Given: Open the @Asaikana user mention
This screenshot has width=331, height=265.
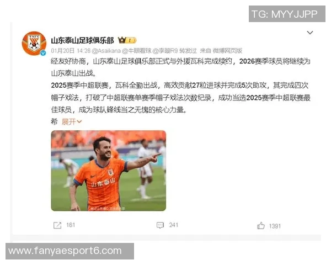Looking at the screenshot, I should pyautogui.click(x=106, y=51).
